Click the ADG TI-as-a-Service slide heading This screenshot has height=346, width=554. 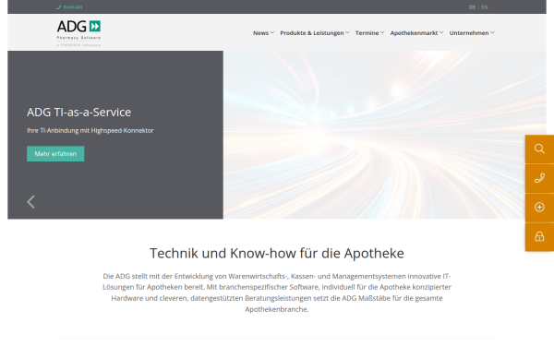pos(78,113)
